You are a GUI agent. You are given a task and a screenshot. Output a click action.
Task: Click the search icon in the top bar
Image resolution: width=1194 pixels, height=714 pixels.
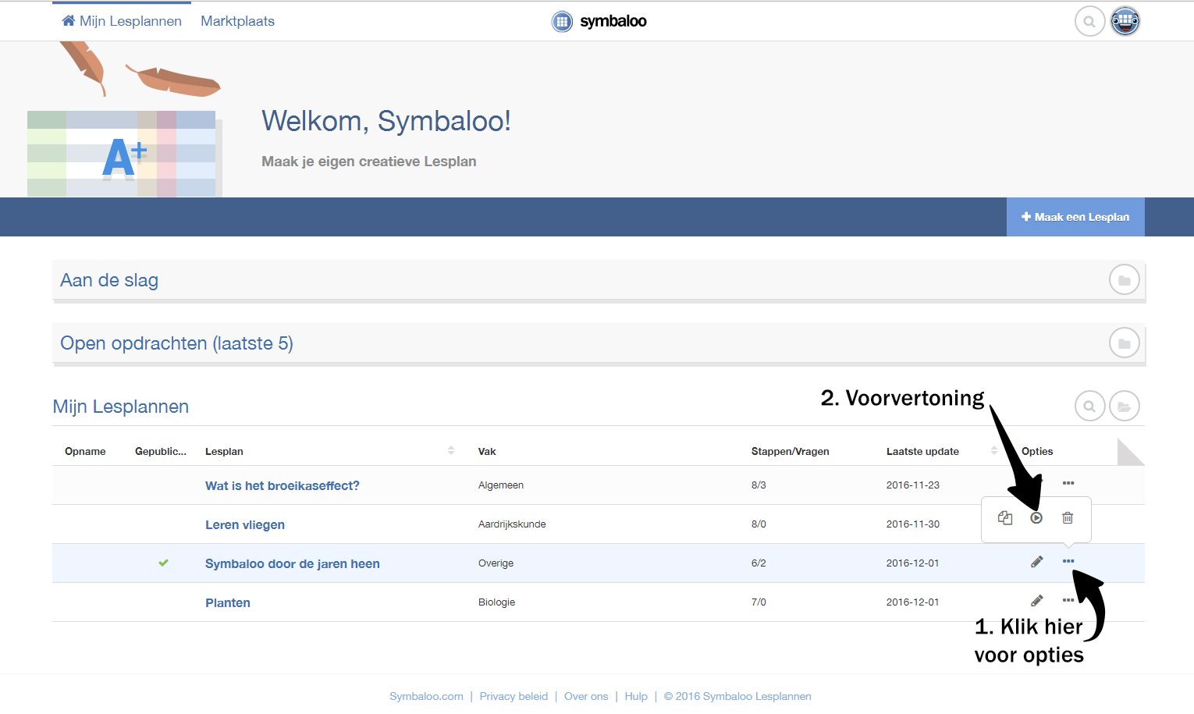(x=1089, y=21)
